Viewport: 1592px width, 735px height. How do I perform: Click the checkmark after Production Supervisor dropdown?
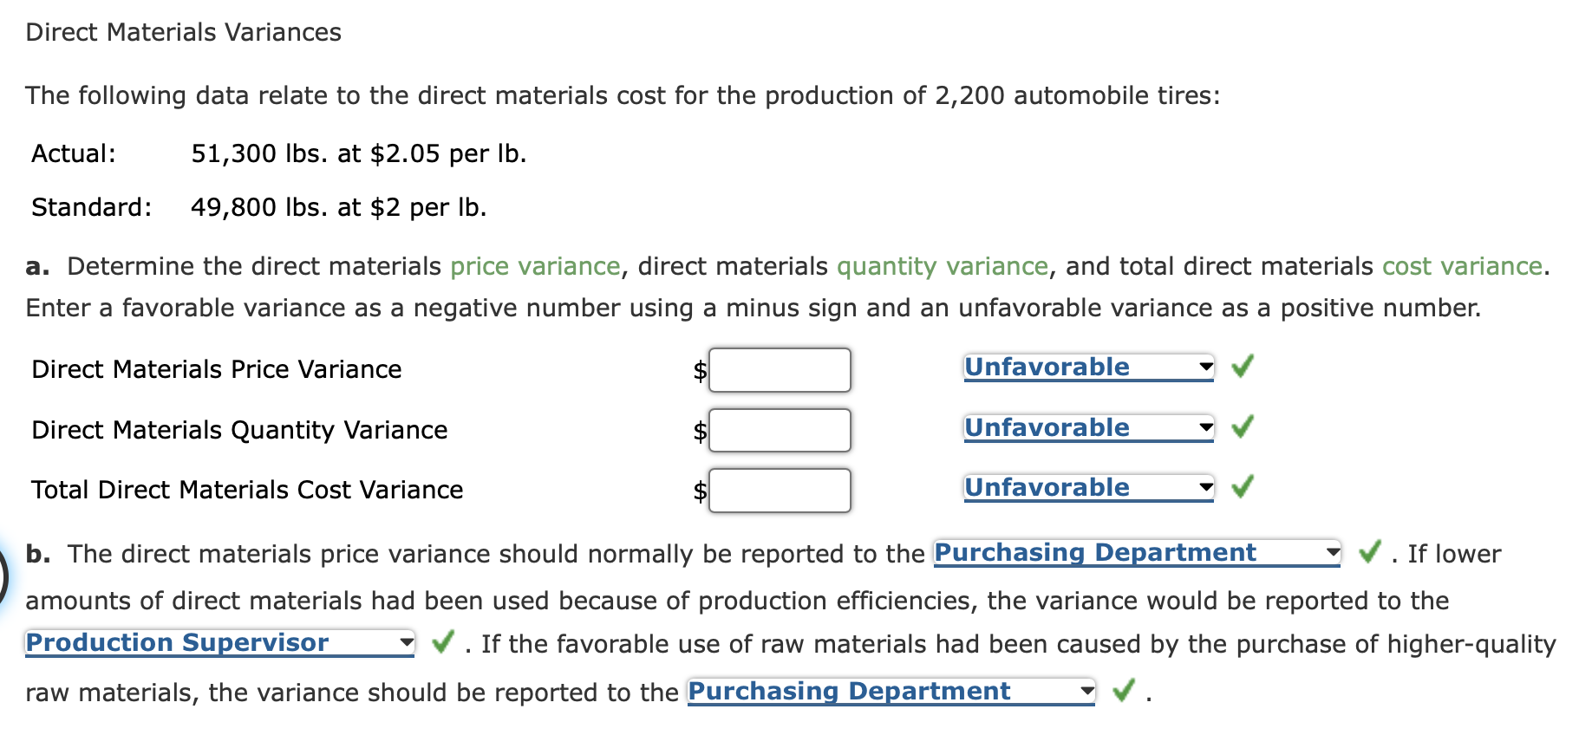pyautogui.click(x=442, y=642)
